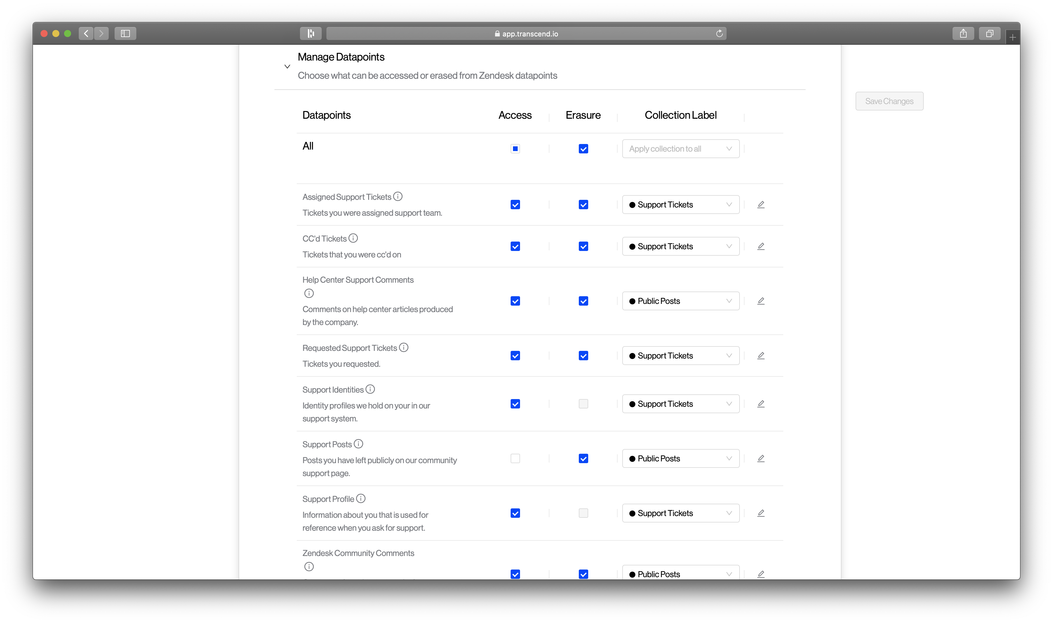Uncheck Erasure for Assigned Support Tickets
The image size is (1053, 623).
(x=583, y=205)
